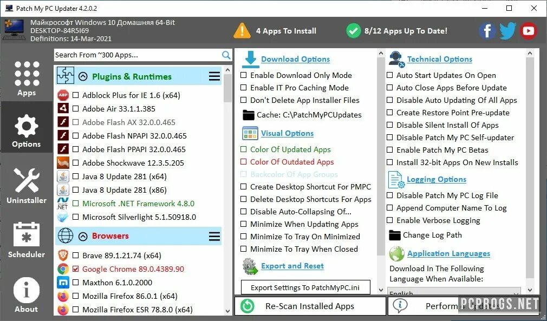
Task: Click the app list scrollbar down arrow
Action: pos(228,311)
